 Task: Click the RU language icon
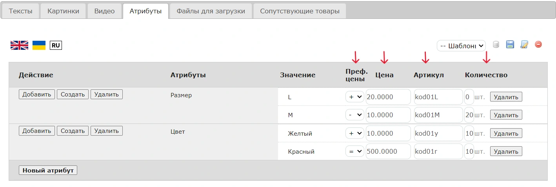(56, 45)
